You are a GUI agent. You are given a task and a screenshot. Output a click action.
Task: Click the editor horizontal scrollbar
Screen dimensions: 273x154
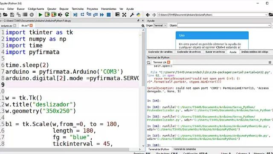(64, 149)
